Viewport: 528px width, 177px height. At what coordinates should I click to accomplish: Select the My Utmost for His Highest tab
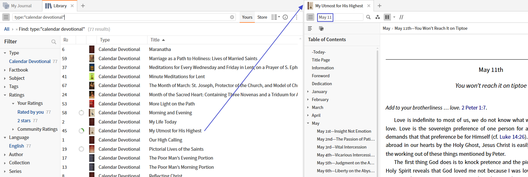coord(339,6)
